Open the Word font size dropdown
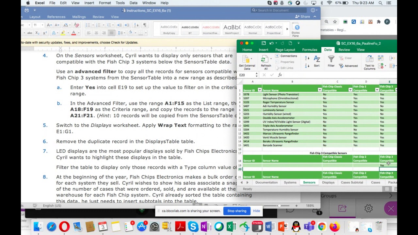This screenshot has height=235, width=418. (x=42, y=25)
